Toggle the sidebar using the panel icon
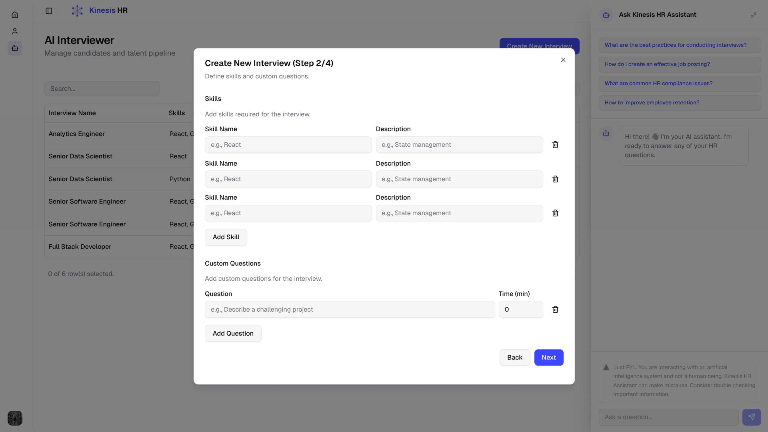 coord(49,11)
